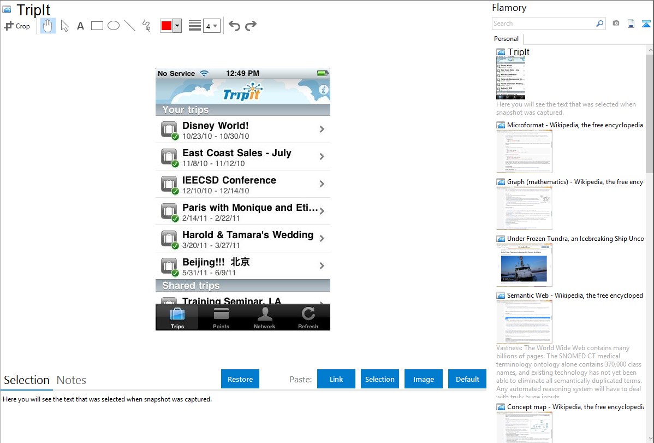Click the Paste Default button
This screenshot has width=654, height=443.
(x=467, y=379)
